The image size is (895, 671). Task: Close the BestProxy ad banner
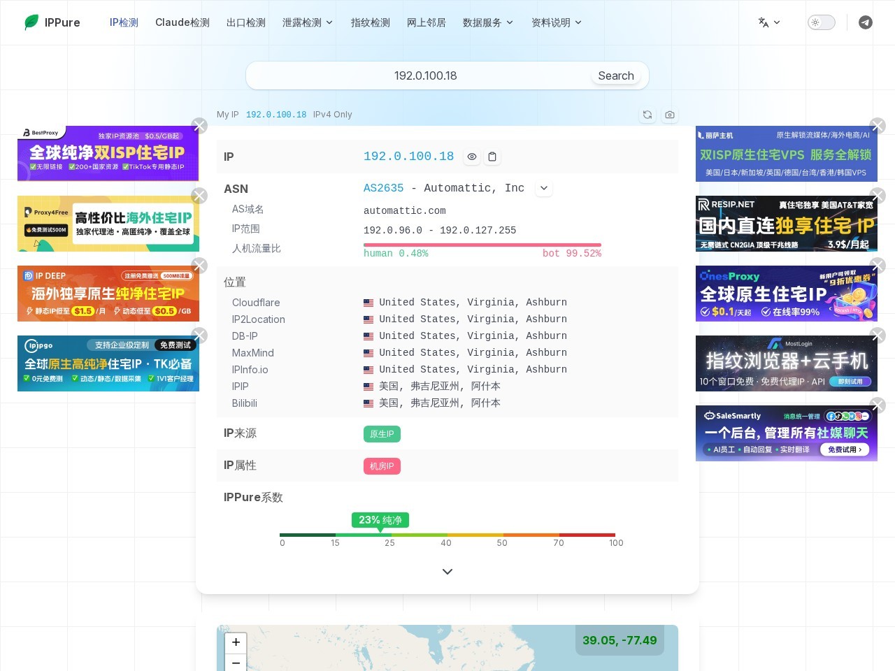tap(199, 126)
